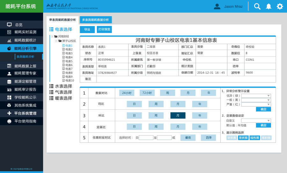Click the 能耗数据上报 calendar icon
This screenshot has height=173, width=287.
[9, 66]
